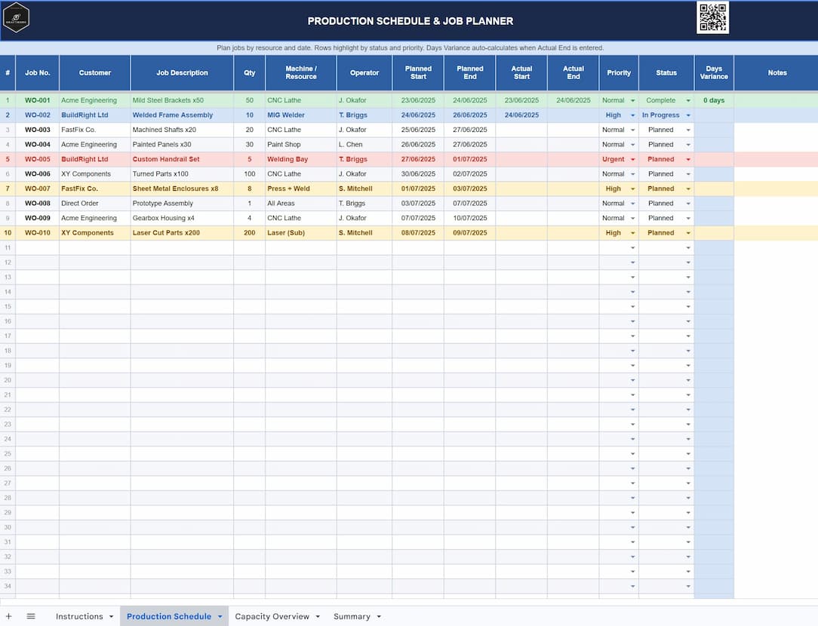The height and width of the screenshot is (626, 818).
Task: Open the Instructions tab
Action: click(x=79, y=616)
